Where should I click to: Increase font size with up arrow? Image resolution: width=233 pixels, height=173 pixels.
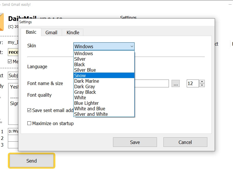pyautogui.click(x=202, y=82)
